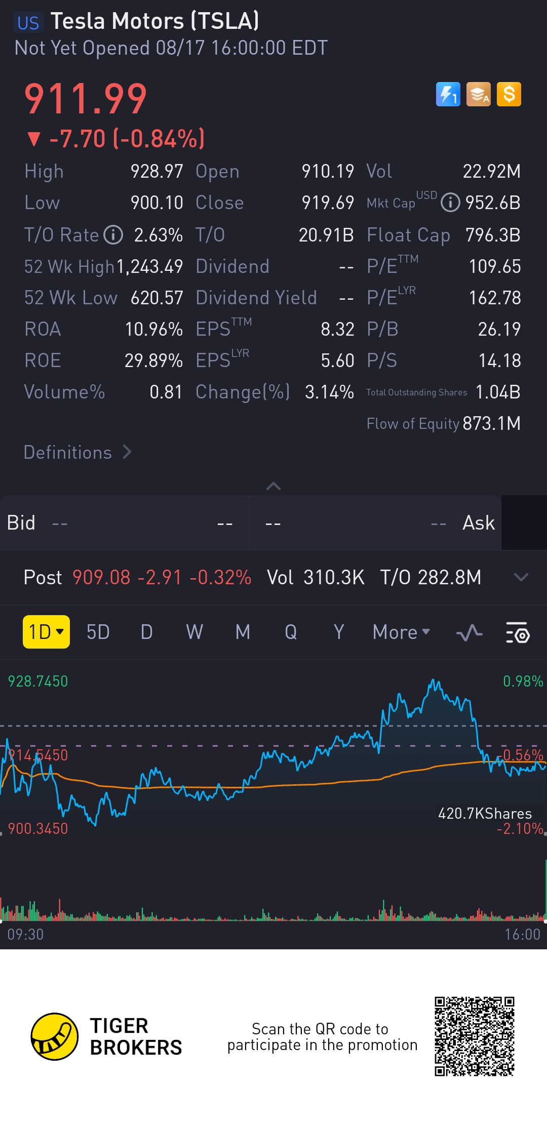
Task: Open the 1D timeframe dropdown
Action: click(x=46, y=632)
